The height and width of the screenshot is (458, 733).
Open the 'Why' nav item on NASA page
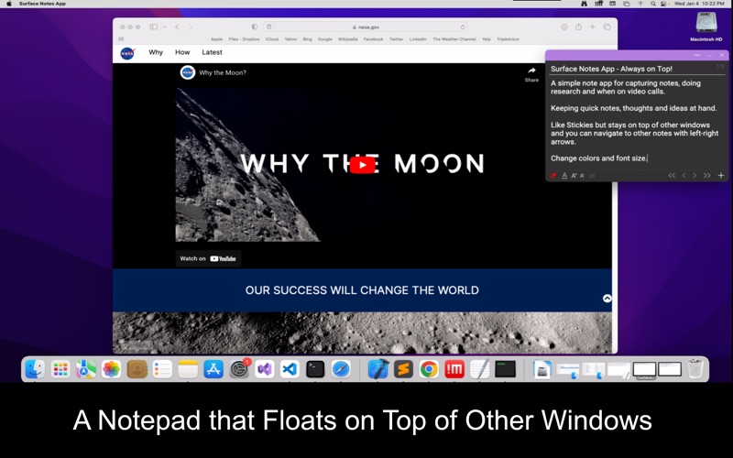[156, 52]
